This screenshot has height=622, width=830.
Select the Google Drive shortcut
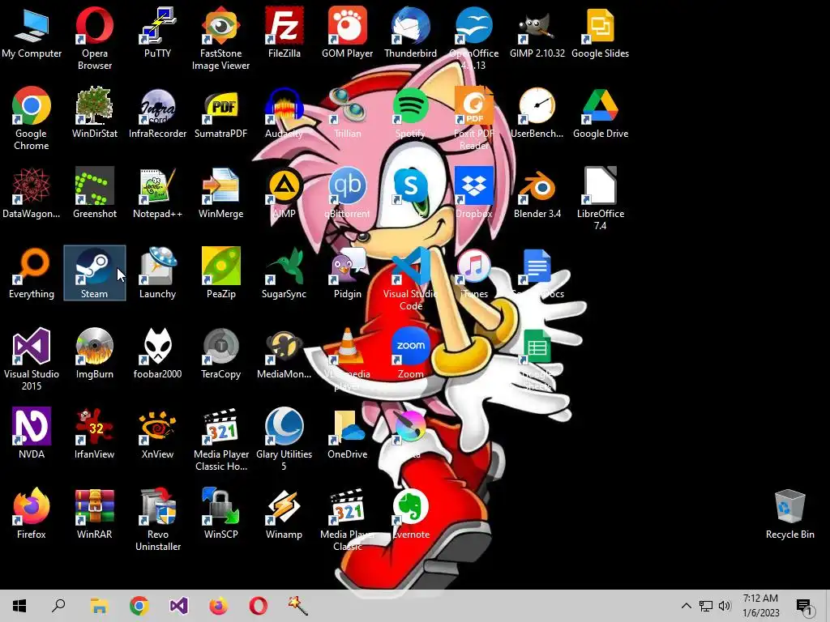(x=601, y=106)
